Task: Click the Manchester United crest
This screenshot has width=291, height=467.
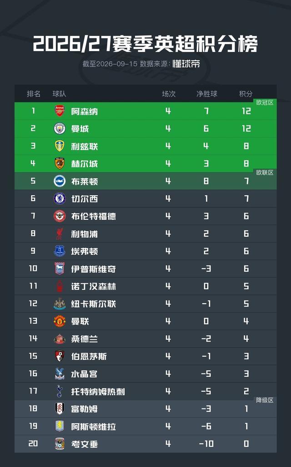Action: (x=60, y=321)
